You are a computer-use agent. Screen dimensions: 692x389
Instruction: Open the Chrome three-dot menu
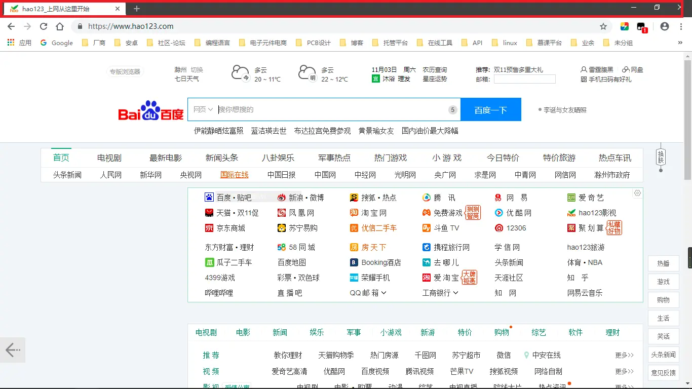[681, 26]
